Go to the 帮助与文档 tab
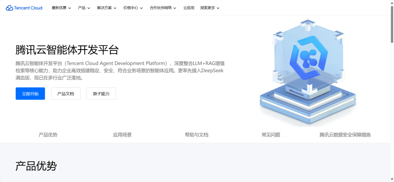Viewport: 394px width, 182px height. pos(197,135)
